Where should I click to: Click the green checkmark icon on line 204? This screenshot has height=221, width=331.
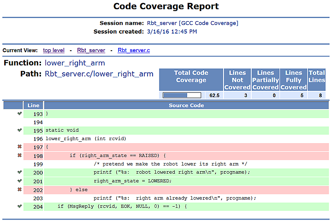point(19,206)
